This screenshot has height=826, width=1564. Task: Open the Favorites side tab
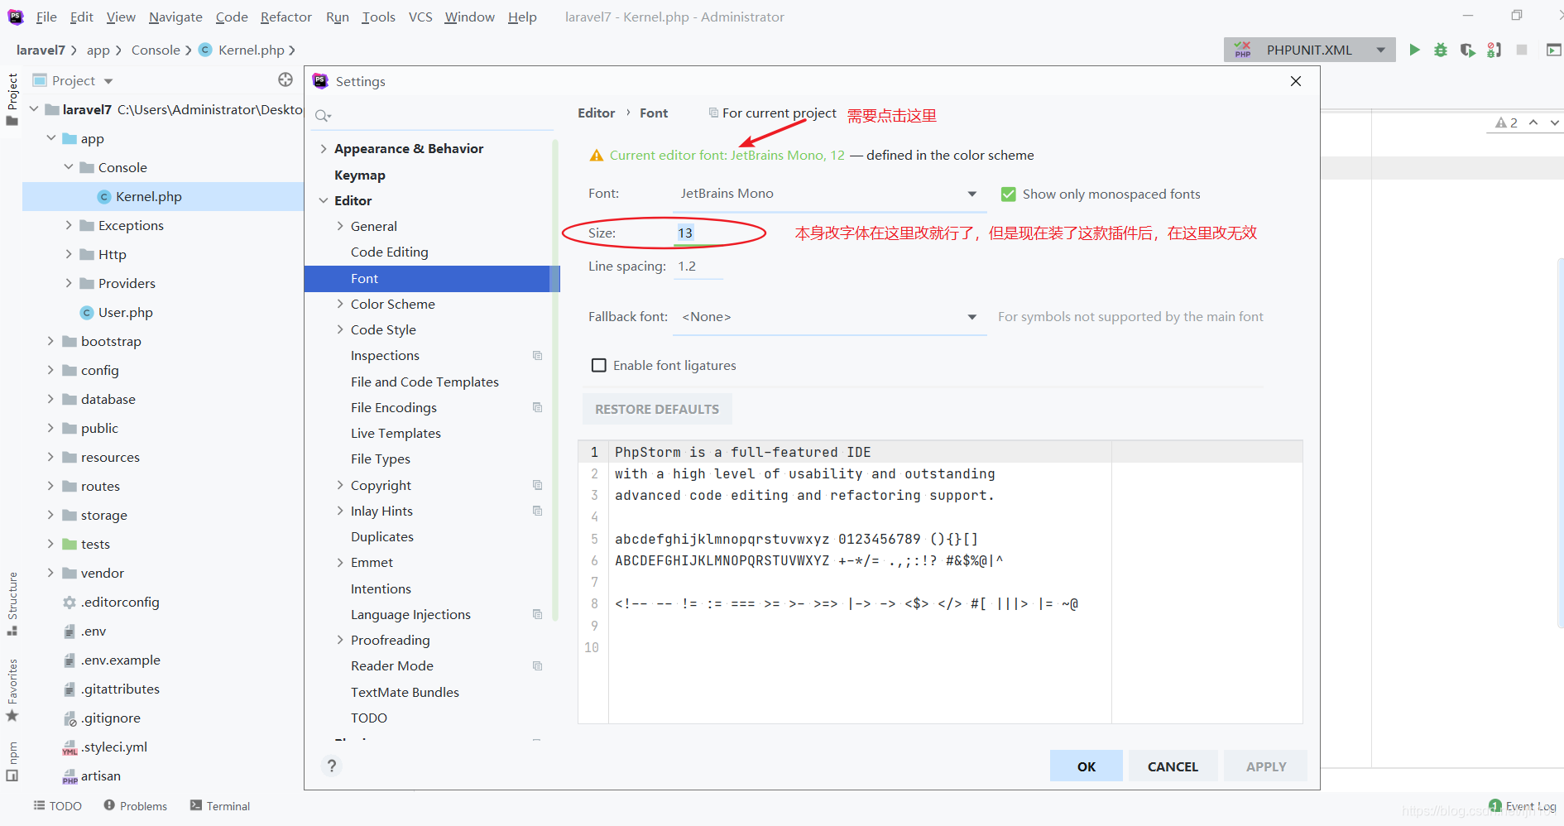pyautogui.click(x=12, y=689)
